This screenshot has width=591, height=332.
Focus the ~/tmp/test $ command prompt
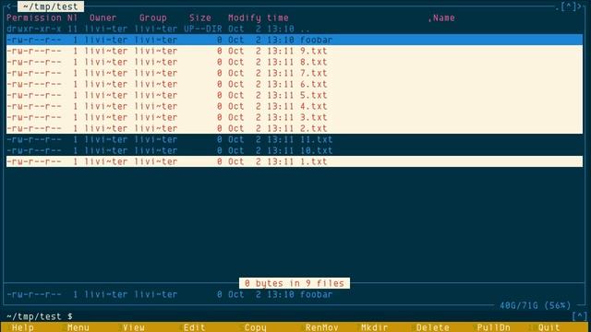click(x=40, y=316)
